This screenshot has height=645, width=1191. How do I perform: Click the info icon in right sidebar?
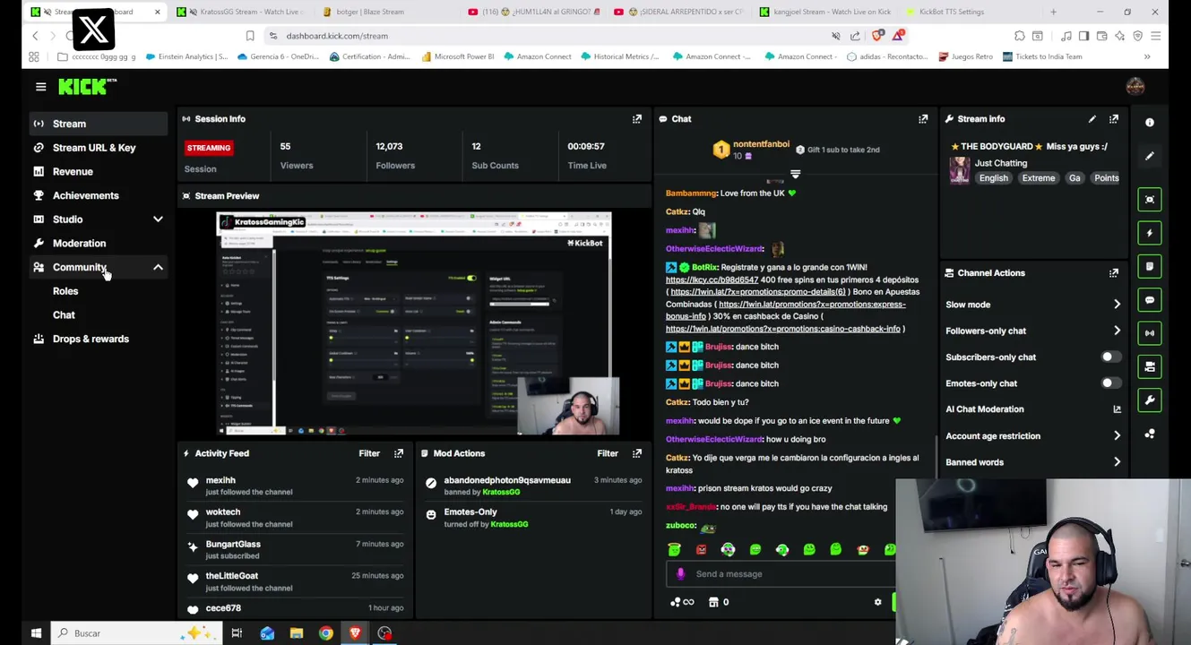coord(1150,123)
